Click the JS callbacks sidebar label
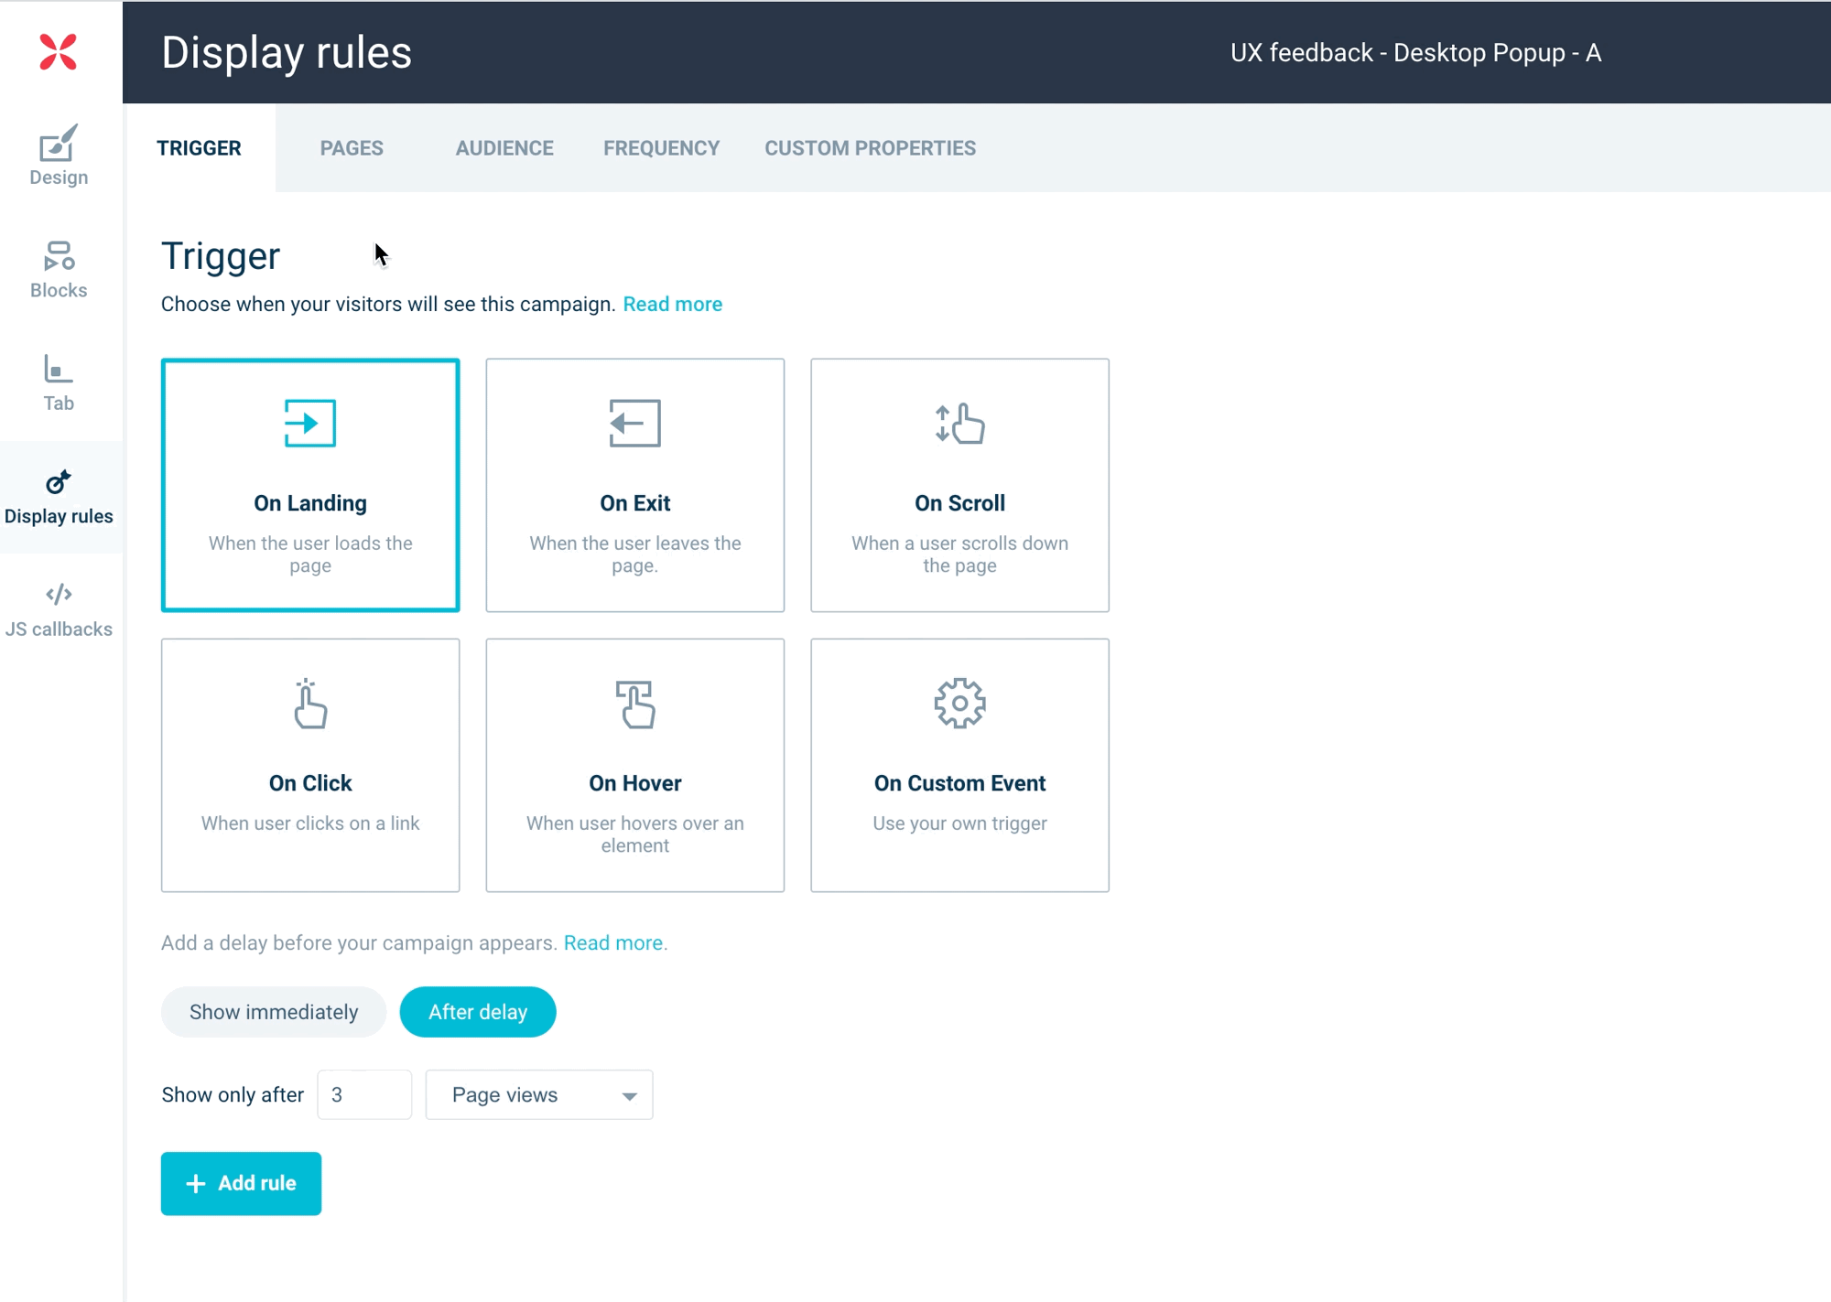1831x1302 pixels. pyautogui.click(x=59, y=629)
